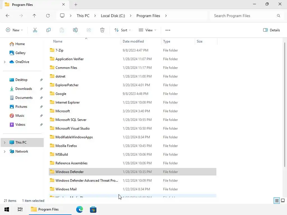Select the ExplorerPatcher folder
The image size is (287, 215).
(x=133, y=85)
